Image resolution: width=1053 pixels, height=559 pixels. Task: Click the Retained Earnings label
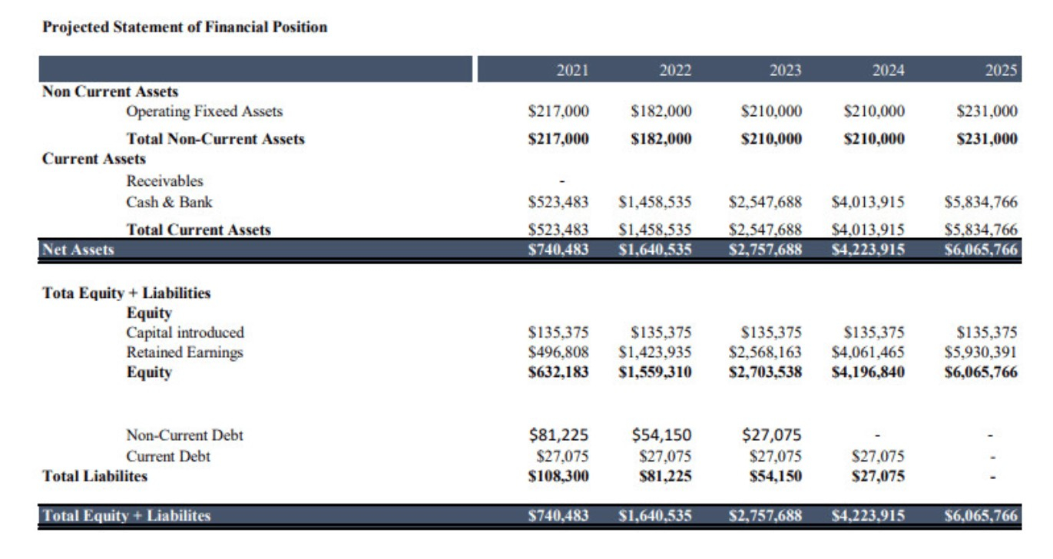tap(184, 352)
